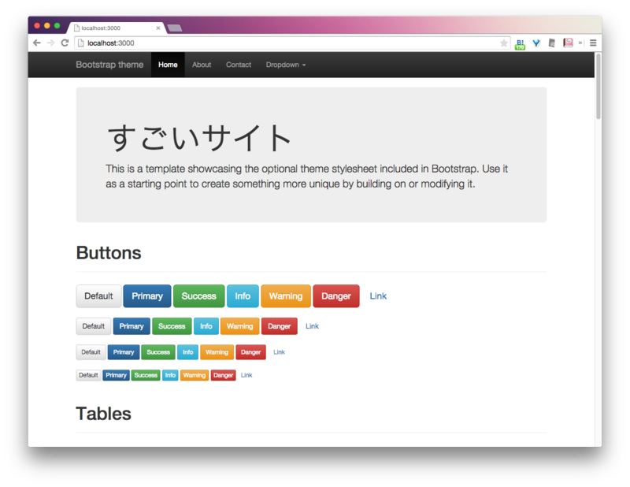Click the largest Primary button
The width and height of the screenshot is (630, 487).
[x=147, y=296]
